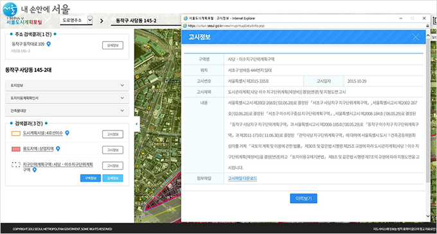437x234 pixels.
Task: Click the 구역정보 blue button
Action: click(x=91, y=178)
